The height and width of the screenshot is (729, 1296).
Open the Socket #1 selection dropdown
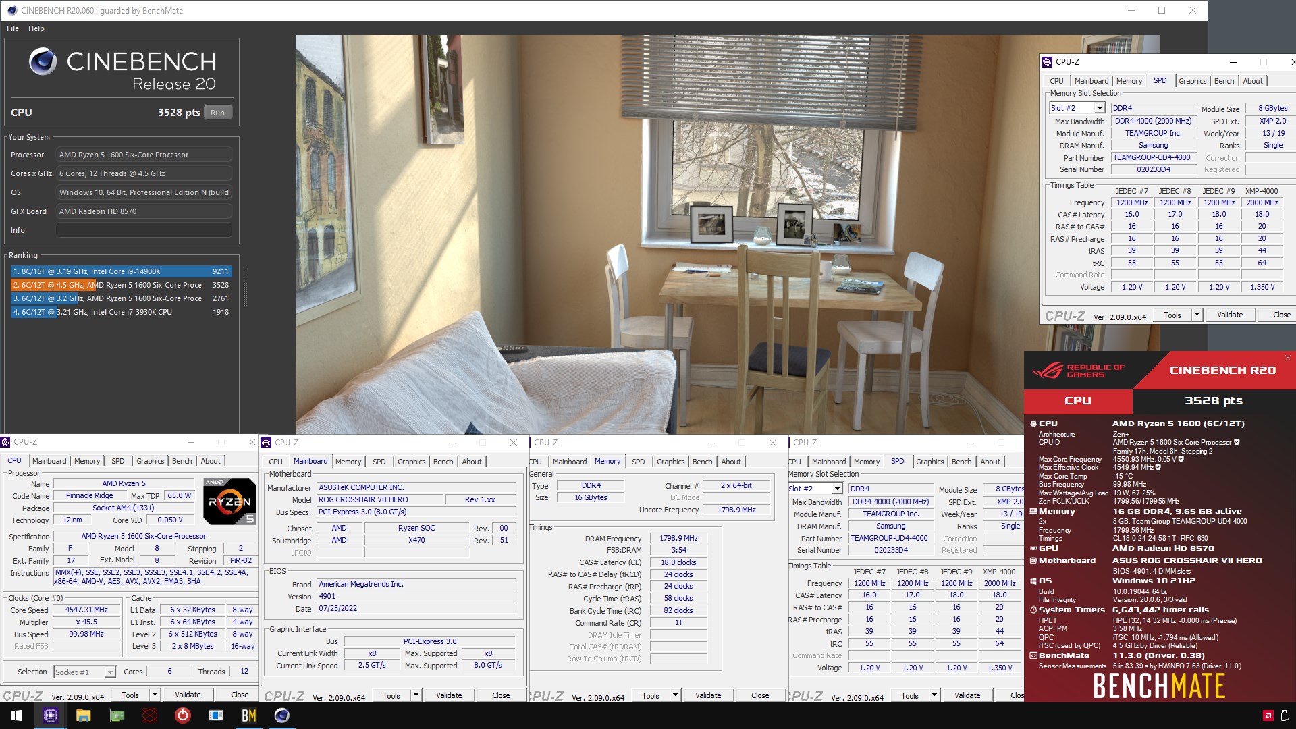coord(109,672)
